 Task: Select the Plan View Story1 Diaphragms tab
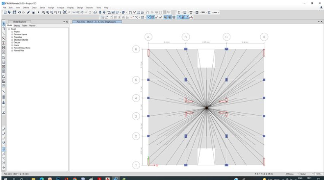click(97, 22)
